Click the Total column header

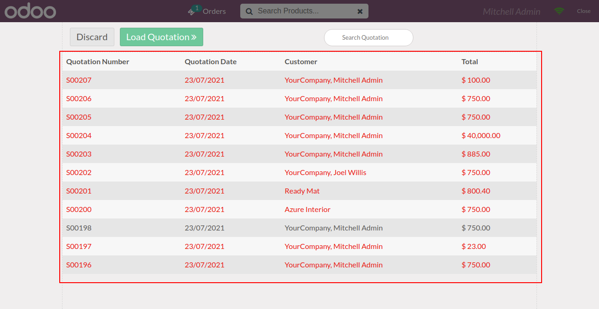[x=470, y=61]
